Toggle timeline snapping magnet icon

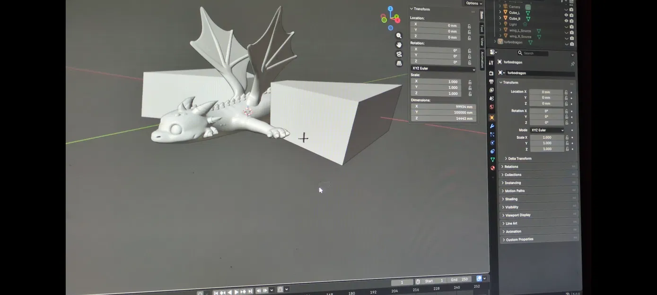point(280,289)
